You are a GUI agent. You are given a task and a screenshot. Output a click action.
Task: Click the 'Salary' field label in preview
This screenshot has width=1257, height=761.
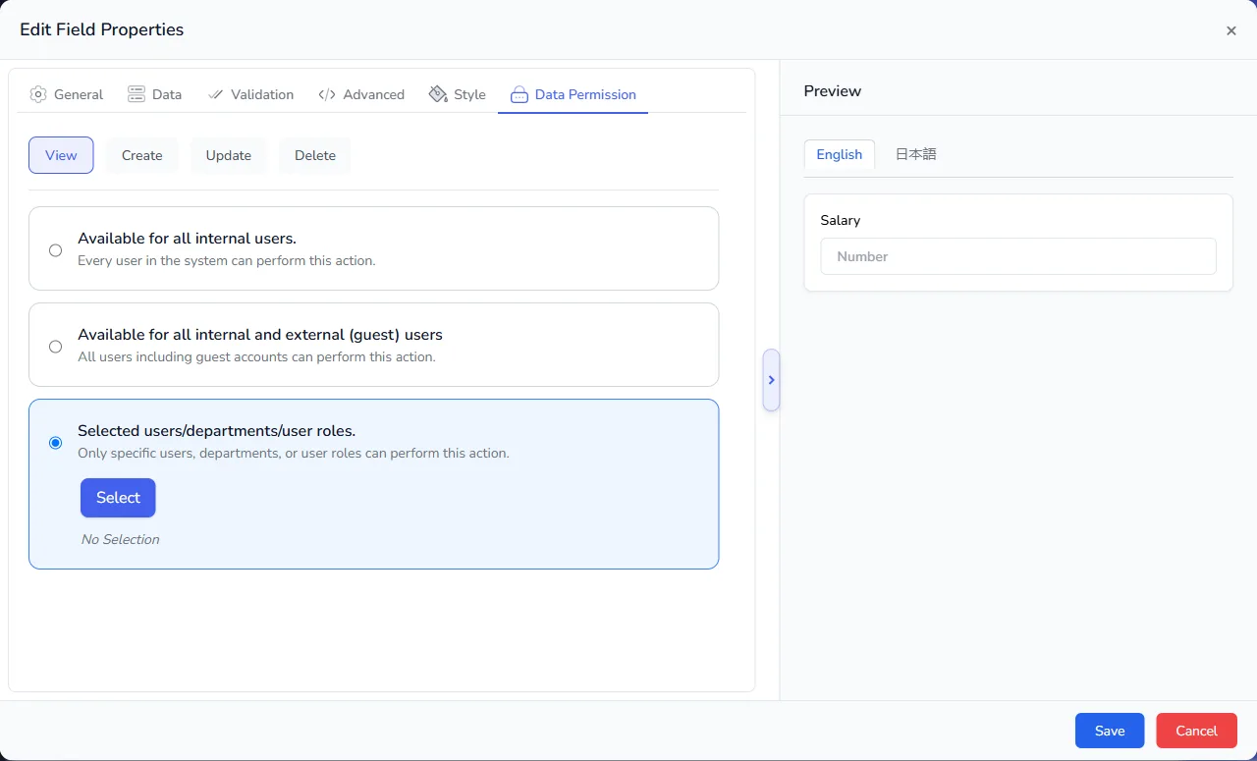[x=841, y=220]
